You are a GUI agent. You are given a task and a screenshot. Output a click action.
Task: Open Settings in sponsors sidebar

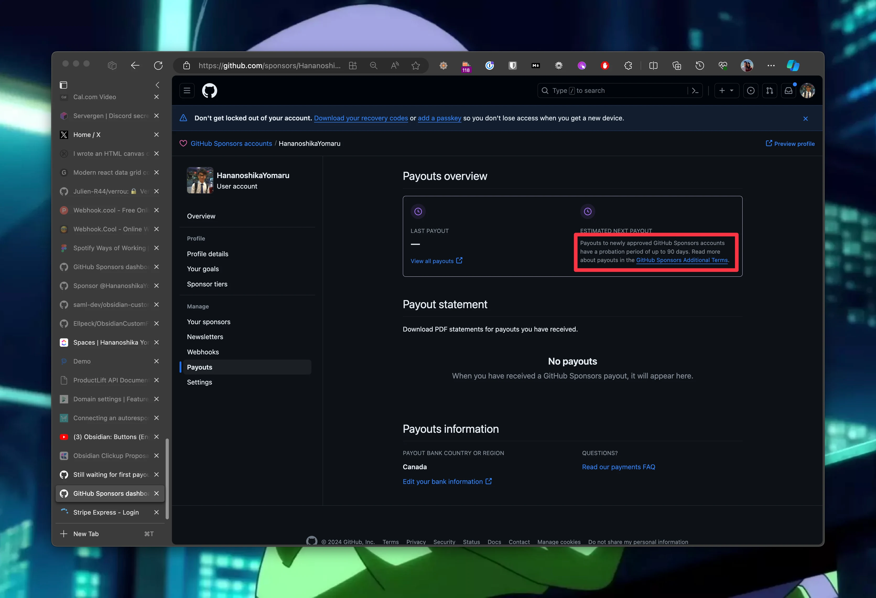[x=199, y=382]
